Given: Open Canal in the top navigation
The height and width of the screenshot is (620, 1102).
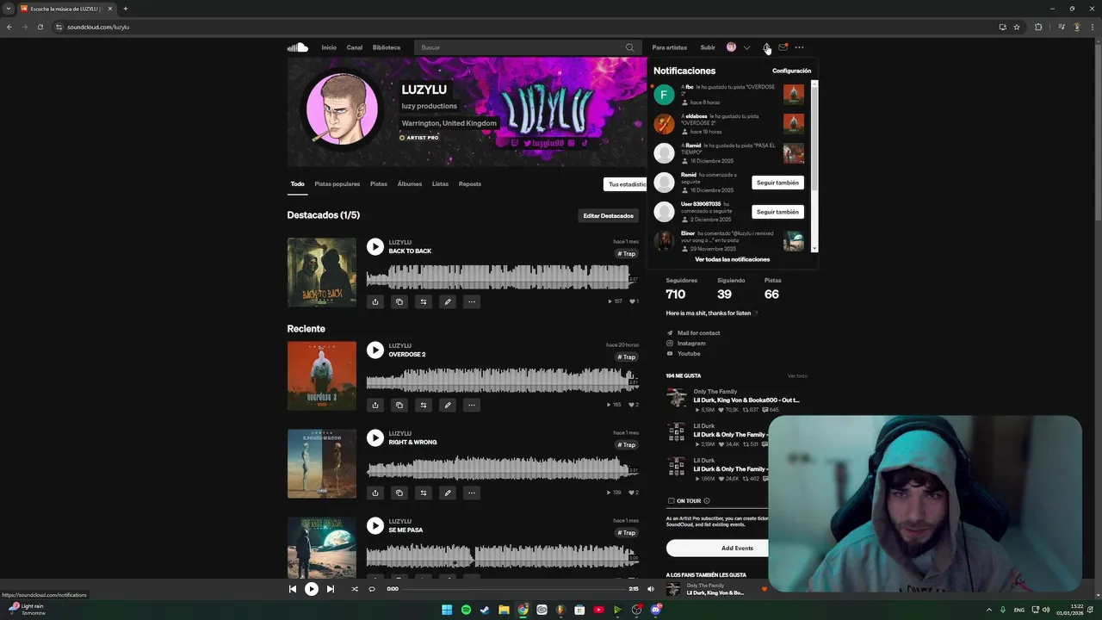Looking at the screenshot, I should pyautogui.click(x=355, y=47).
